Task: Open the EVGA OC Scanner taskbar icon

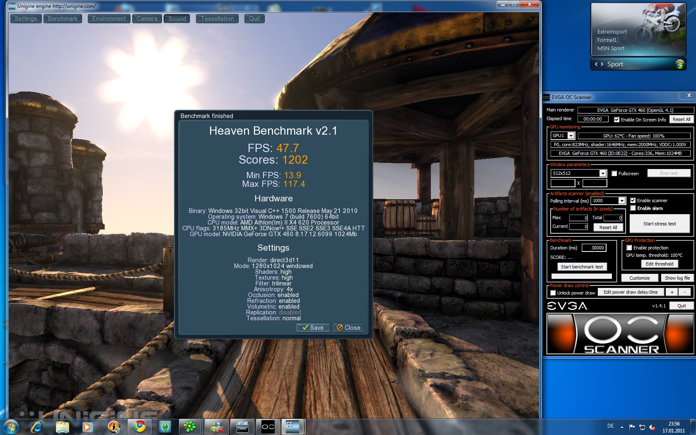Action: (x=268, y=426)
